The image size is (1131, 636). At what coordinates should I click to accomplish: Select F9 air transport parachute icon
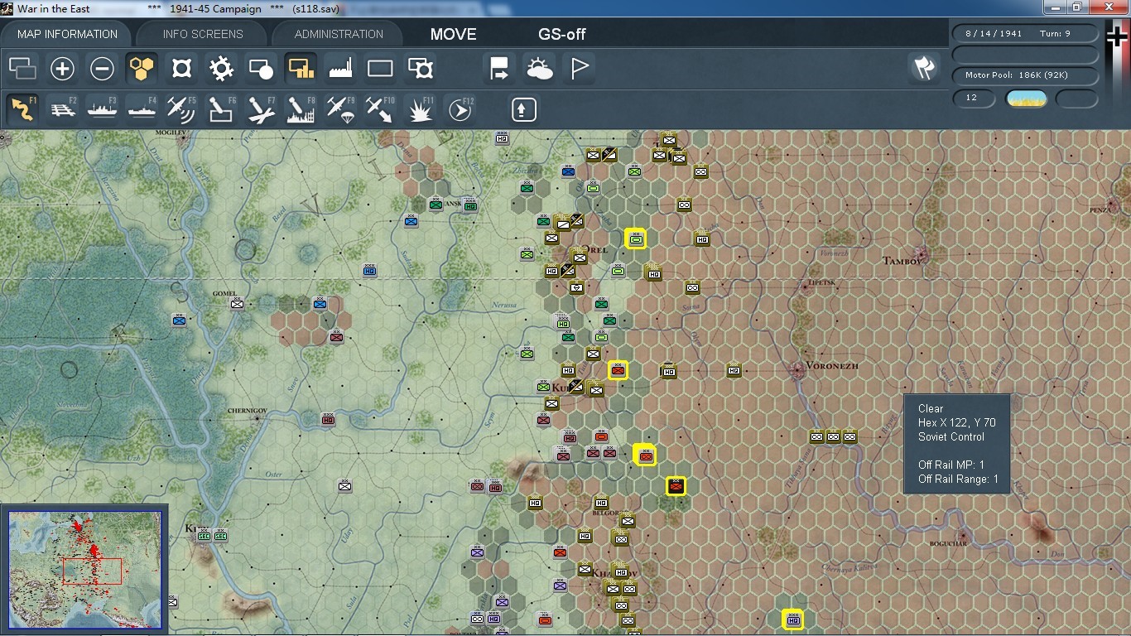point(340,109)
